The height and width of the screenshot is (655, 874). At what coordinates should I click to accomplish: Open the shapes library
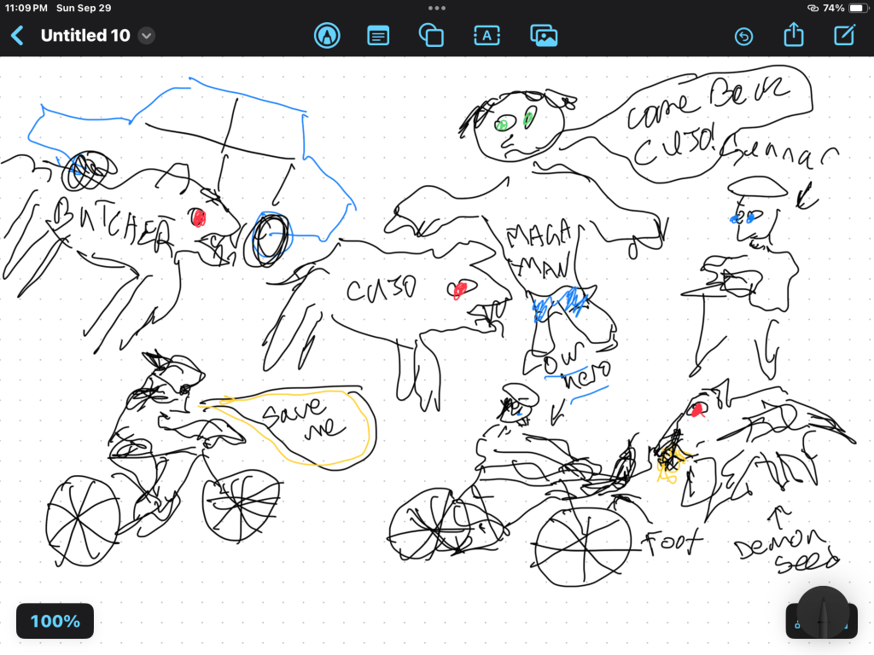point(431,36)
